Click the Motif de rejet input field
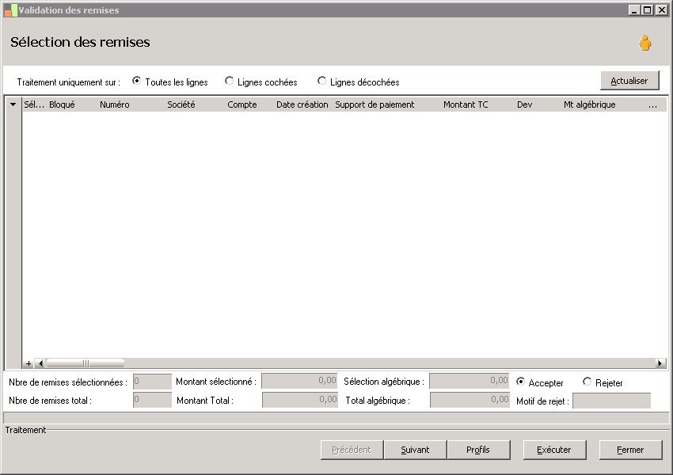 611,401
